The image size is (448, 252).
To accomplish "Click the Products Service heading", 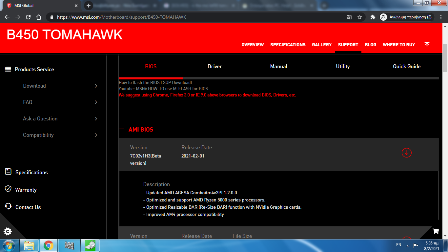I will click(x=34, y=69).
